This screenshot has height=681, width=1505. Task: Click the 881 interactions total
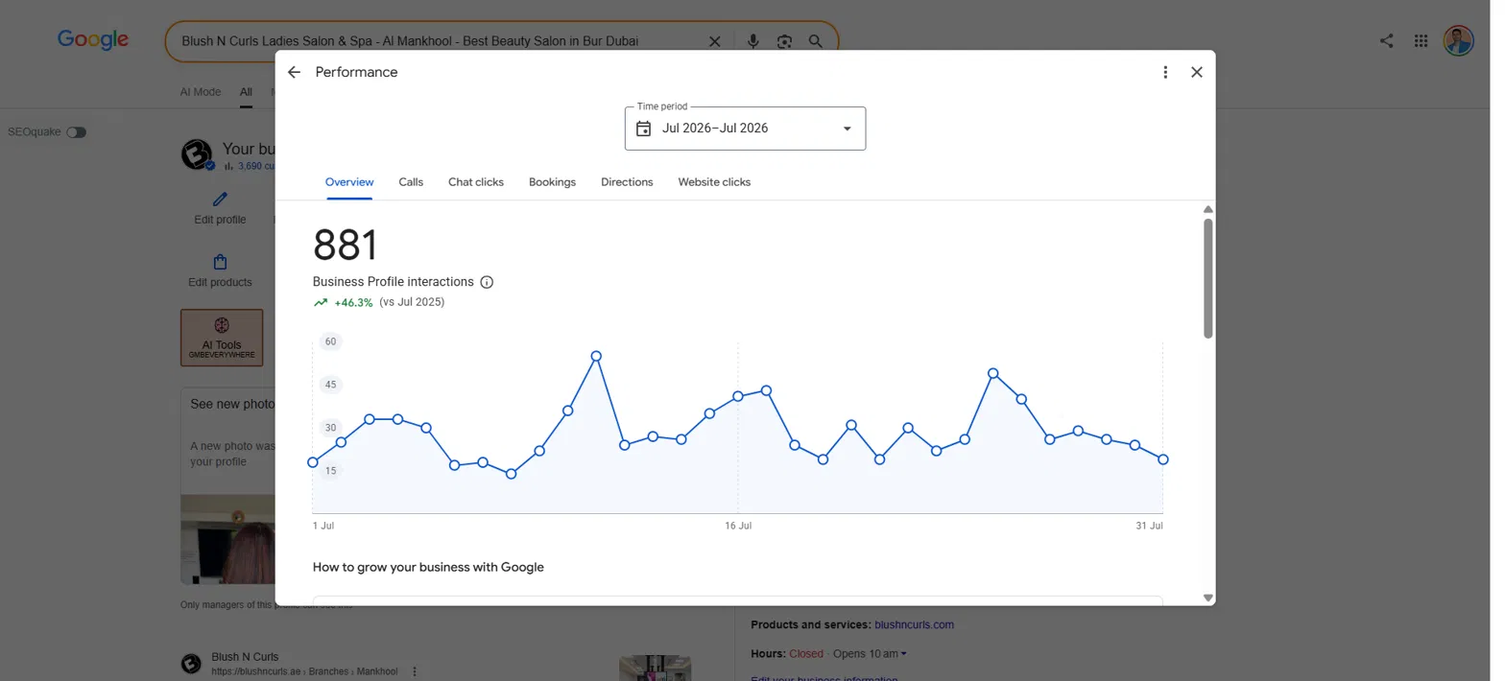click(x=346, y=246)
